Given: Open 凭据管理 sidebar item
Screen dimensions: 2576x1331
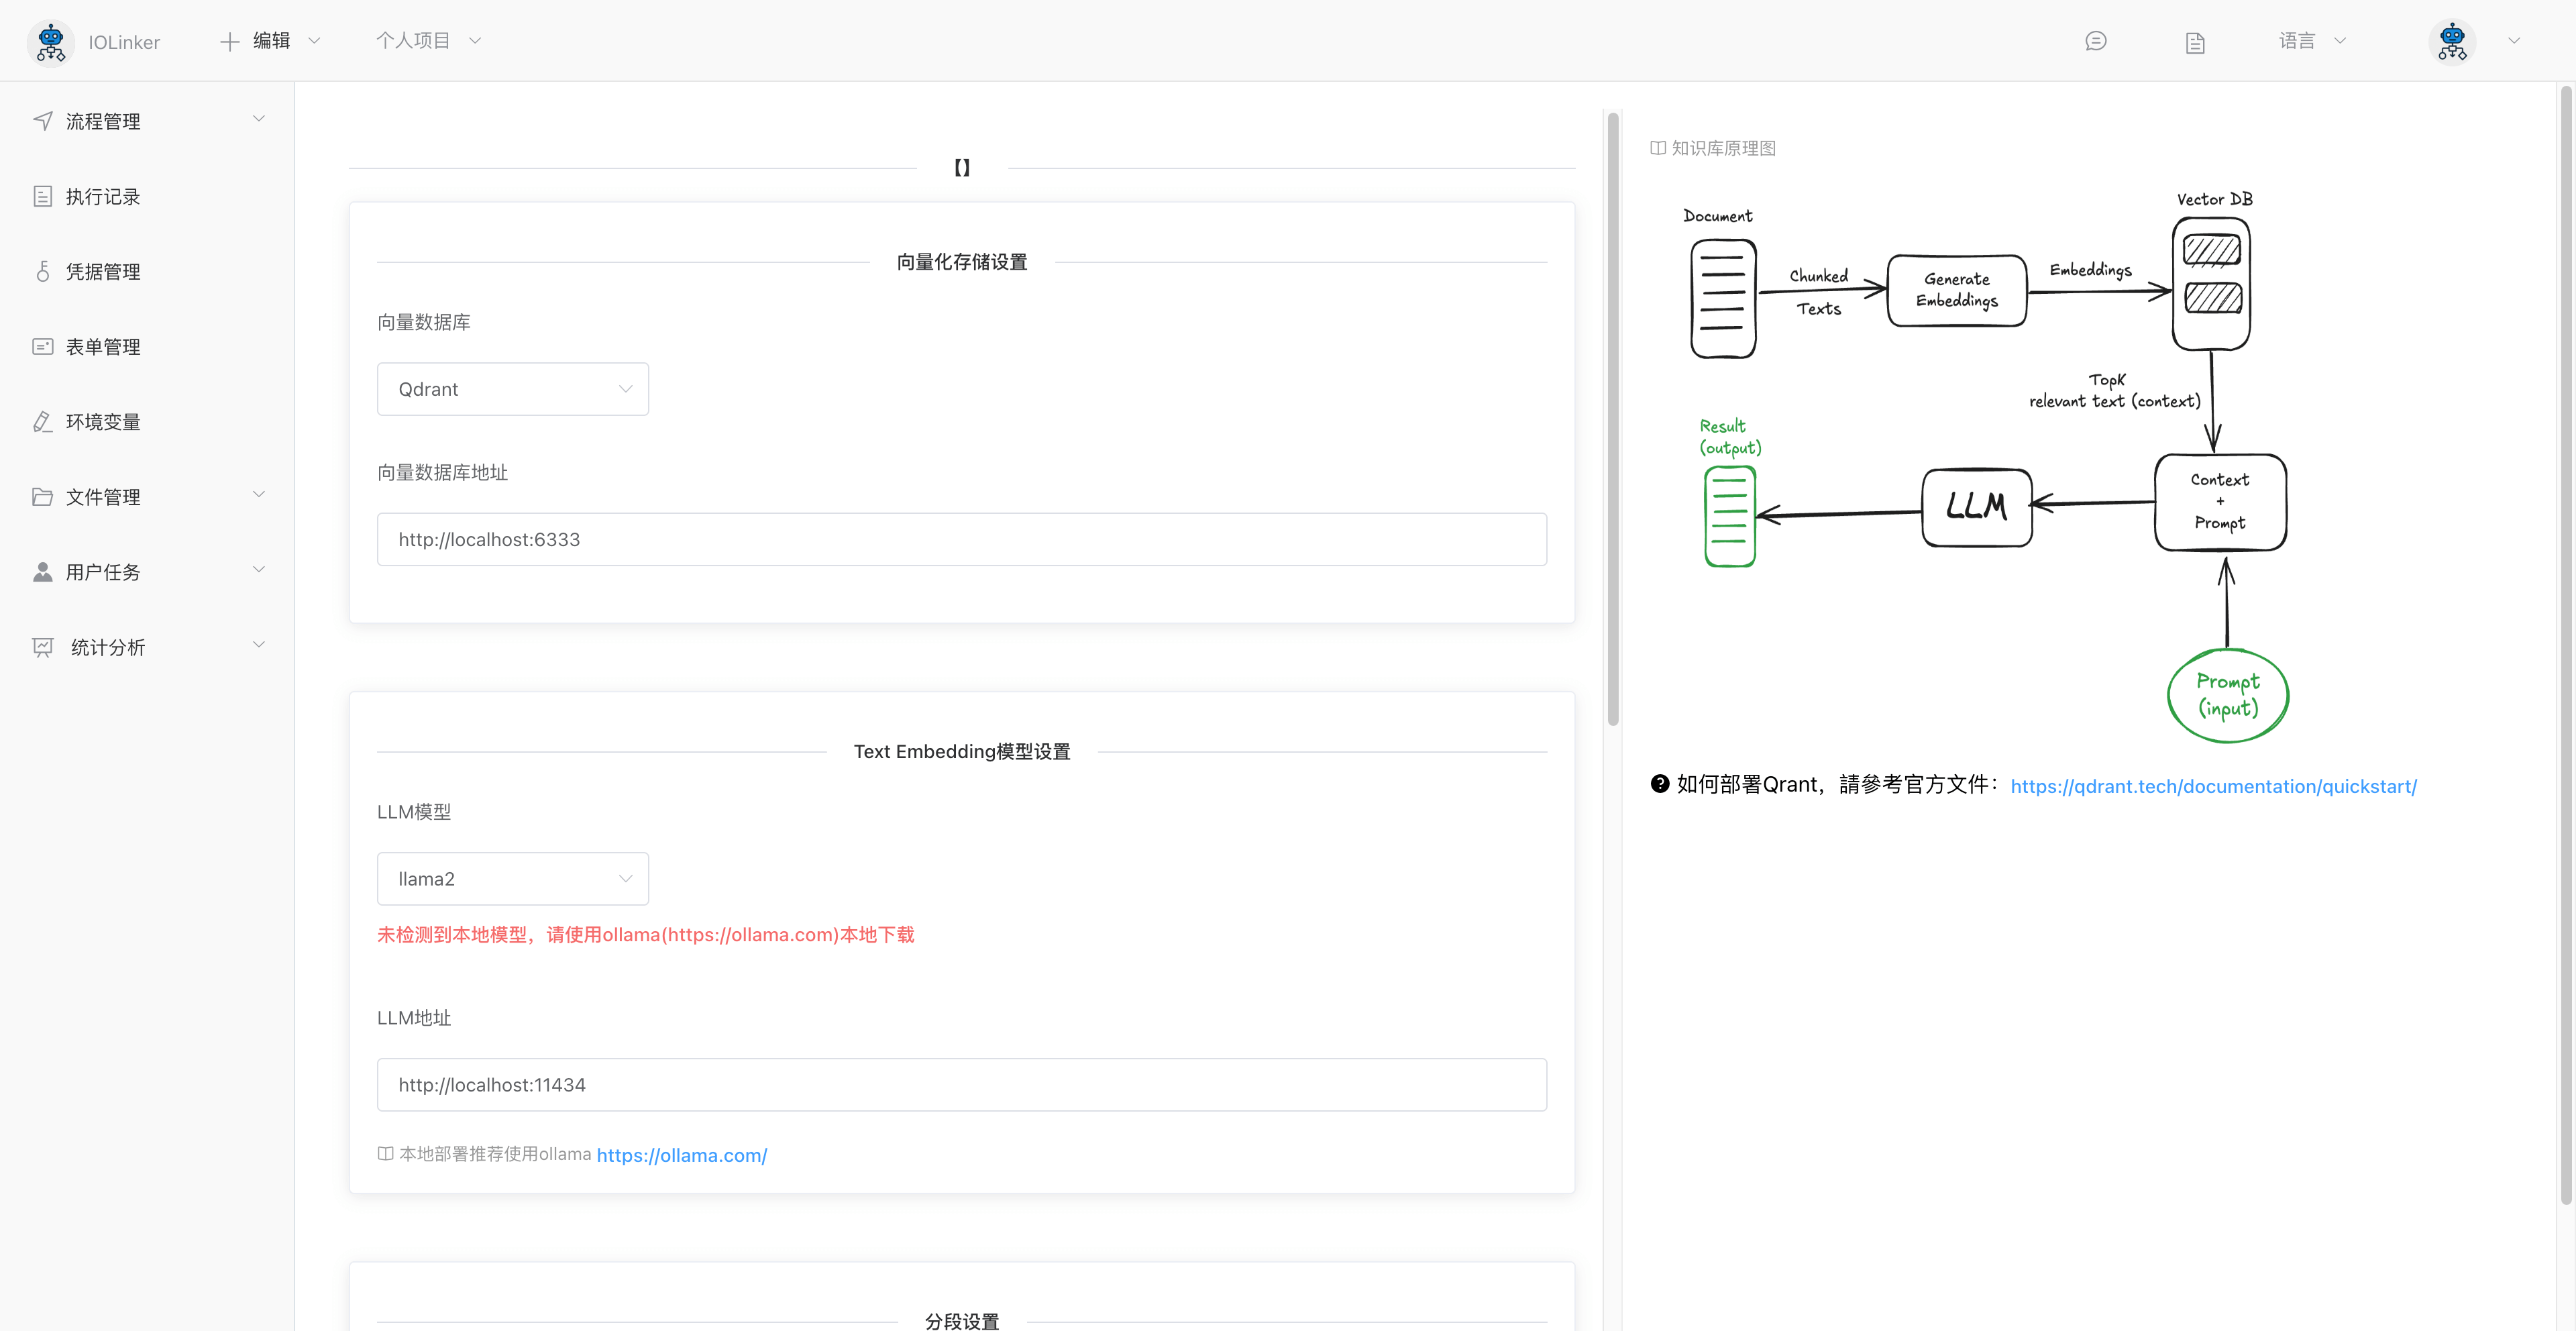Looking at the screenshot, I should tap(102, 272).
